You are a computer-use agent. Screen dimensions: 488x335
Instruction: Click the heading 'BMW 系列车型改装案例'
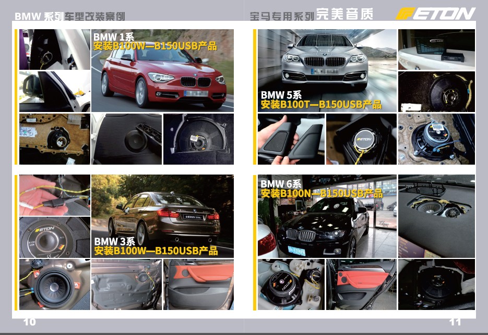click(x=70, y=16)
